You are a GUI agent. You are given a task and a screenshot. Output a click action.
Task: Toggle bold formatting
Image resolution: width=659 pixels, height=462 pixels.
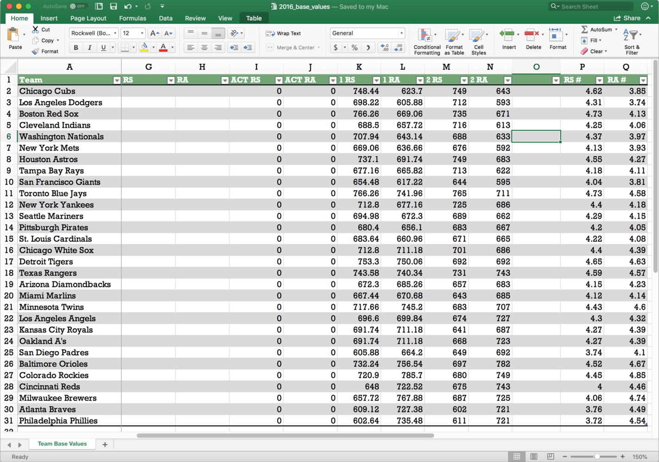[x=76, y=47]
